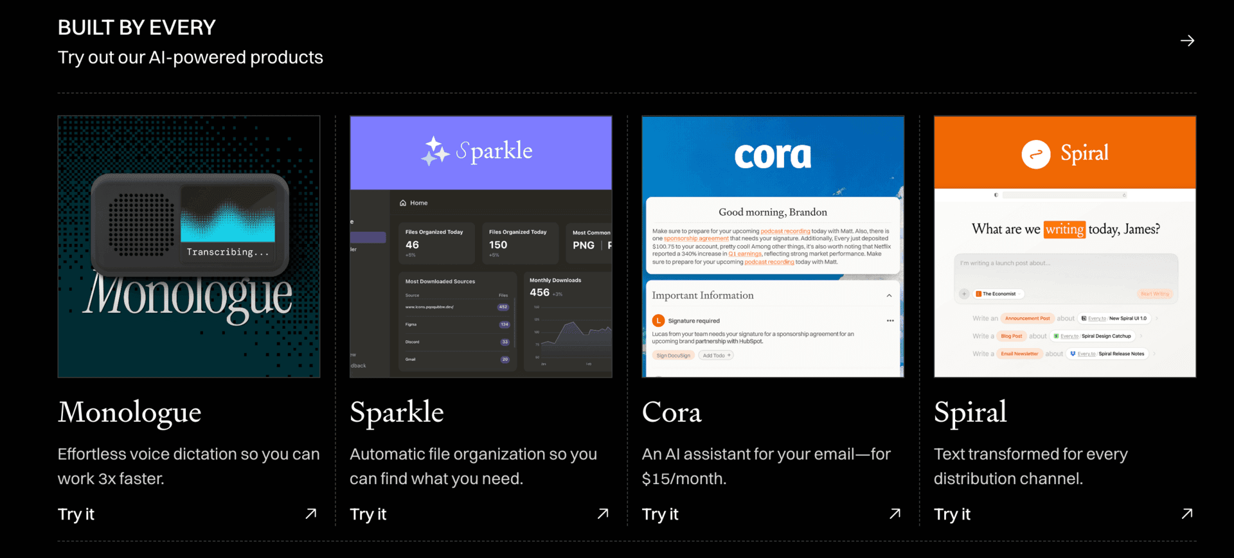
Task: Click Try it under Spiral
Action: pos(952,514)
